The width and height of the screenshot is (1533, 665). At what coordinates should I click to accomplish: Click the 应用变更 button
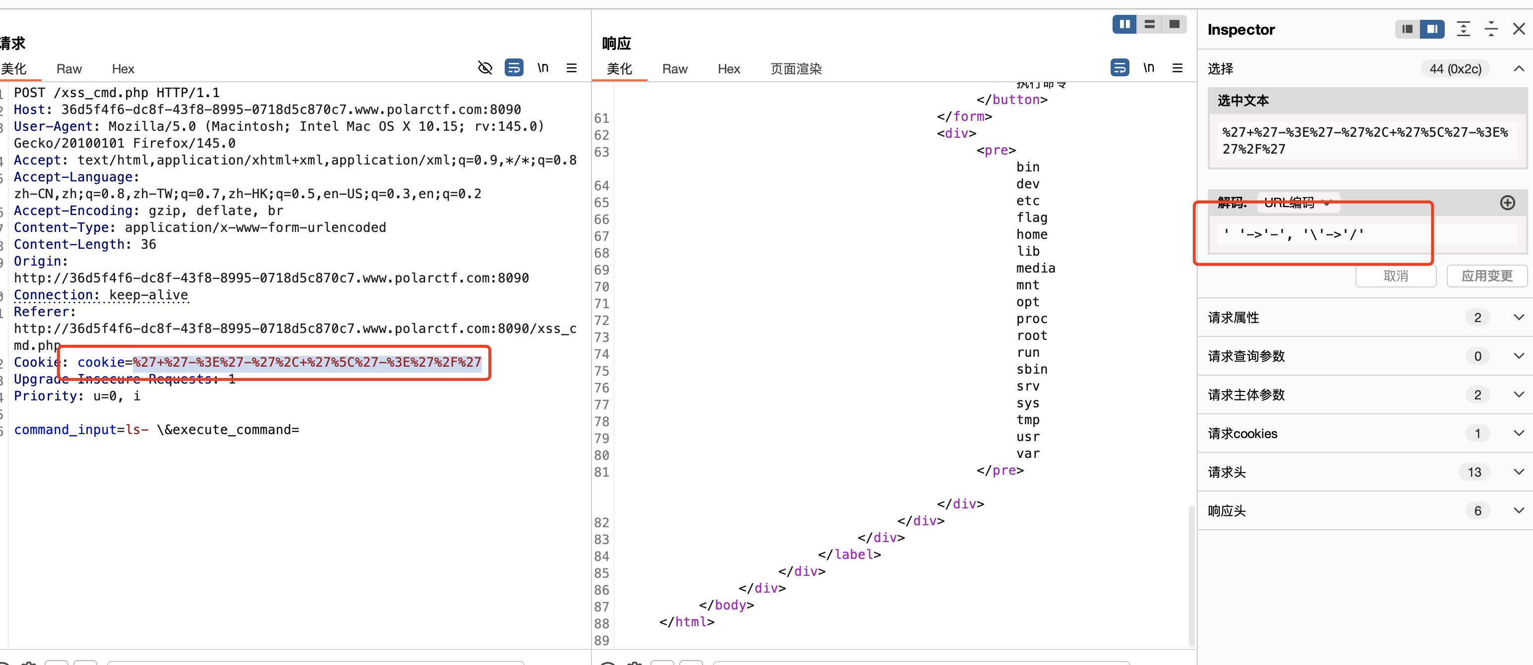[x=1486, y=276]
